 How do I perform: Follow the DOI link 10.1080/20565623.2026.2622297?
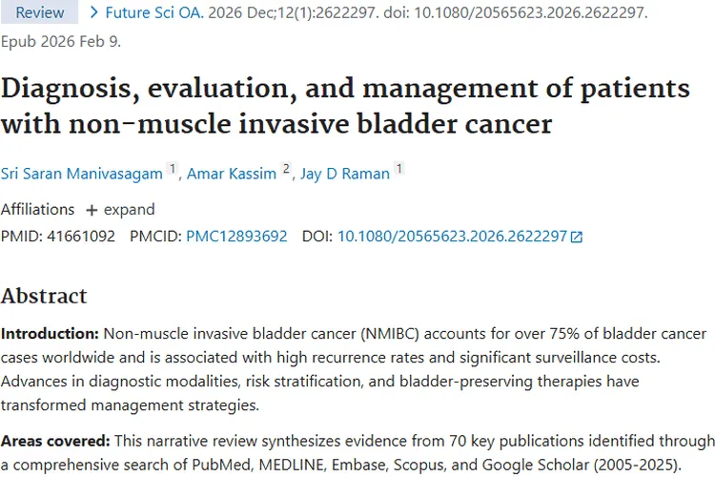coord(452,237)
